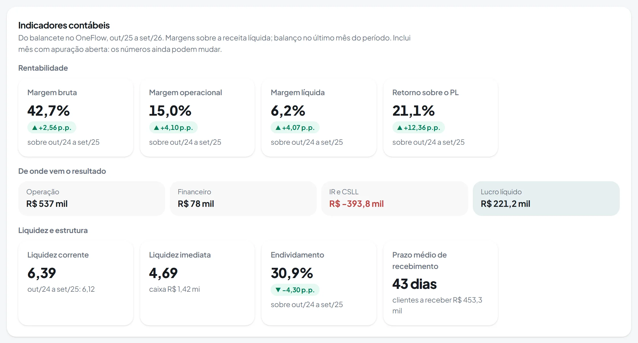Click the 4,69 value

[x=163, y=273]
